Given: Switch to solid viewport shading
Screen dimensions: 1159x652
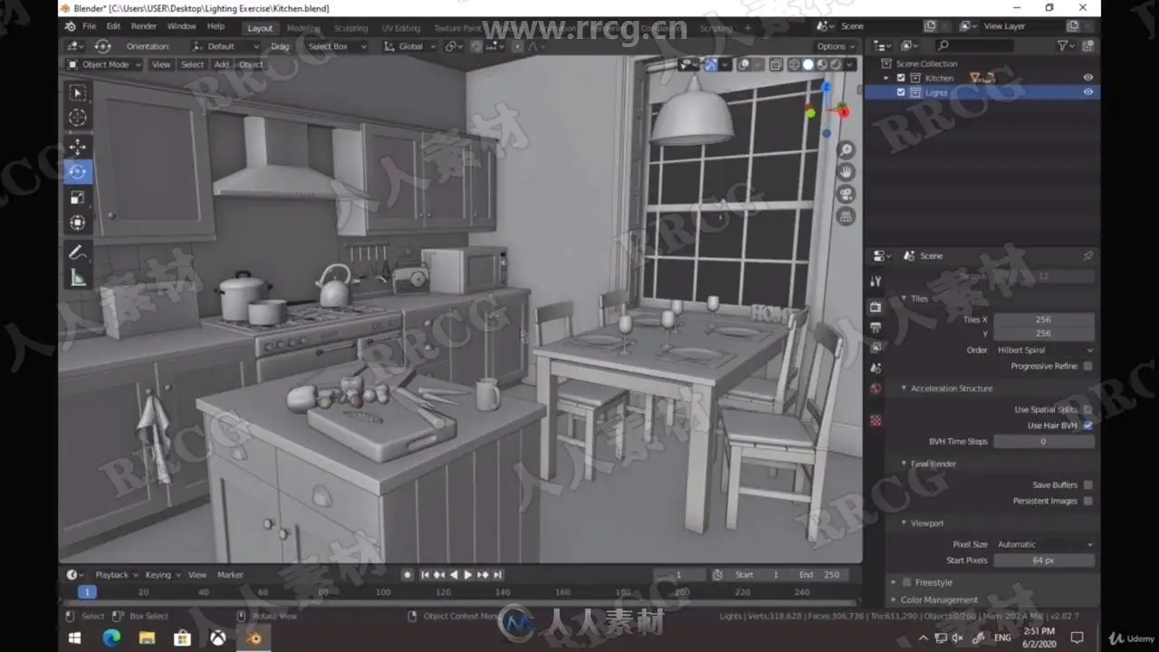Looking at the screenshot, I should [808, 64].
